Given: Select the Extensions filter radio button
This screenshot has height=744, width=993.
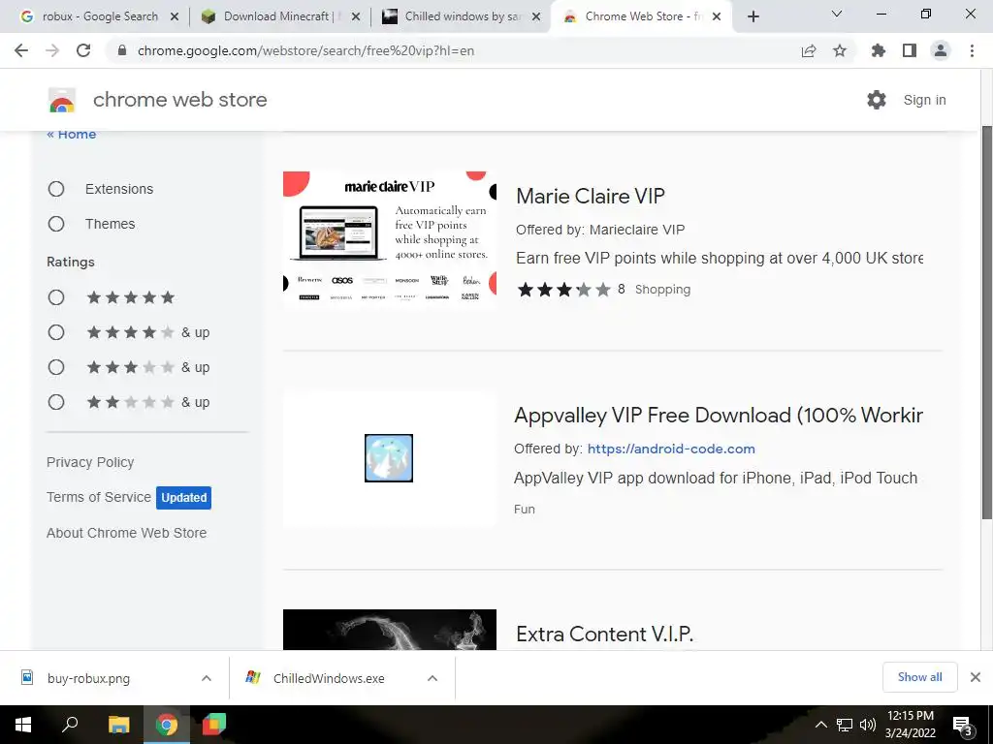Looking at the screenshot, I should coord(56,189).
